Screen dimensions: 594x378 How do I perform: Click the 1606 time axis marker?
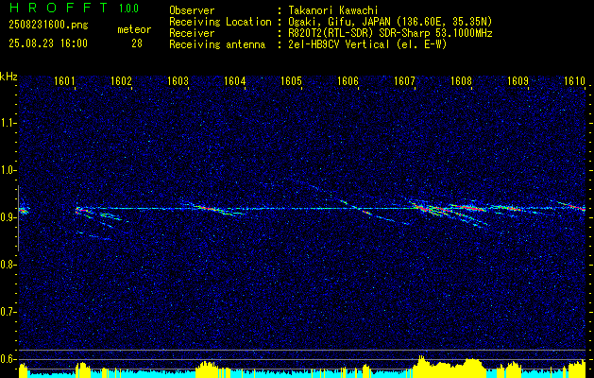348,80
